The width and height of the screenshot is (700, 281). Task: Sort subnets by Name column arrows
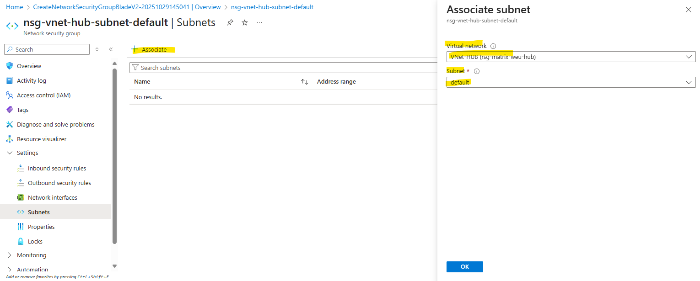tap(304, 82)
